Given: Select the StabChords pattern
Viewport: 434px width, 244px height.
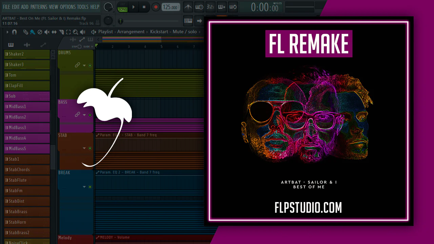Looking at the screenshot, I should click(x=27, y=169).
